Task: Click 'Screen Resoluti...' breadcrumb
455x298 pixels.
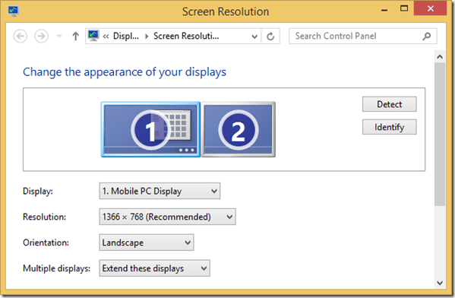Action: [x=186, y=36]
